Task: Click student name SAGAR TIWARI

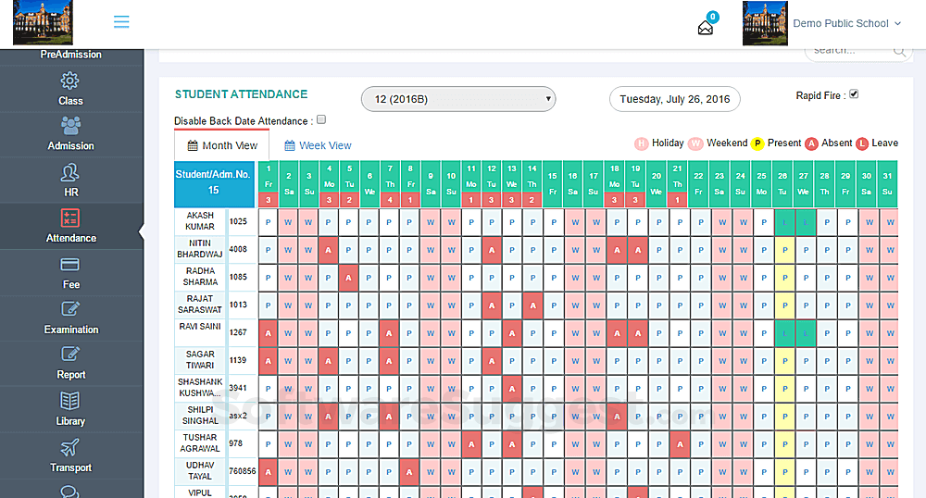Action: point(200,360)
